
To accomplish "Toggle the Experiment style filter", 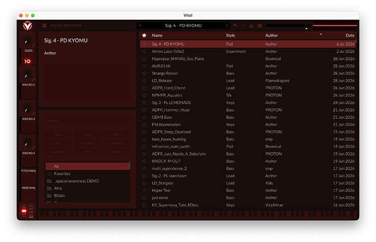I will (x=58, y=152).
